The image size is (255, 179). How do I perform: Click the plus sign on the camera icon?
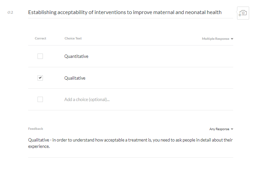coord(240,15)
